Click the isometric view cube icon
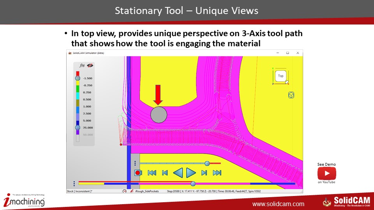 click(x=291, y=95)
